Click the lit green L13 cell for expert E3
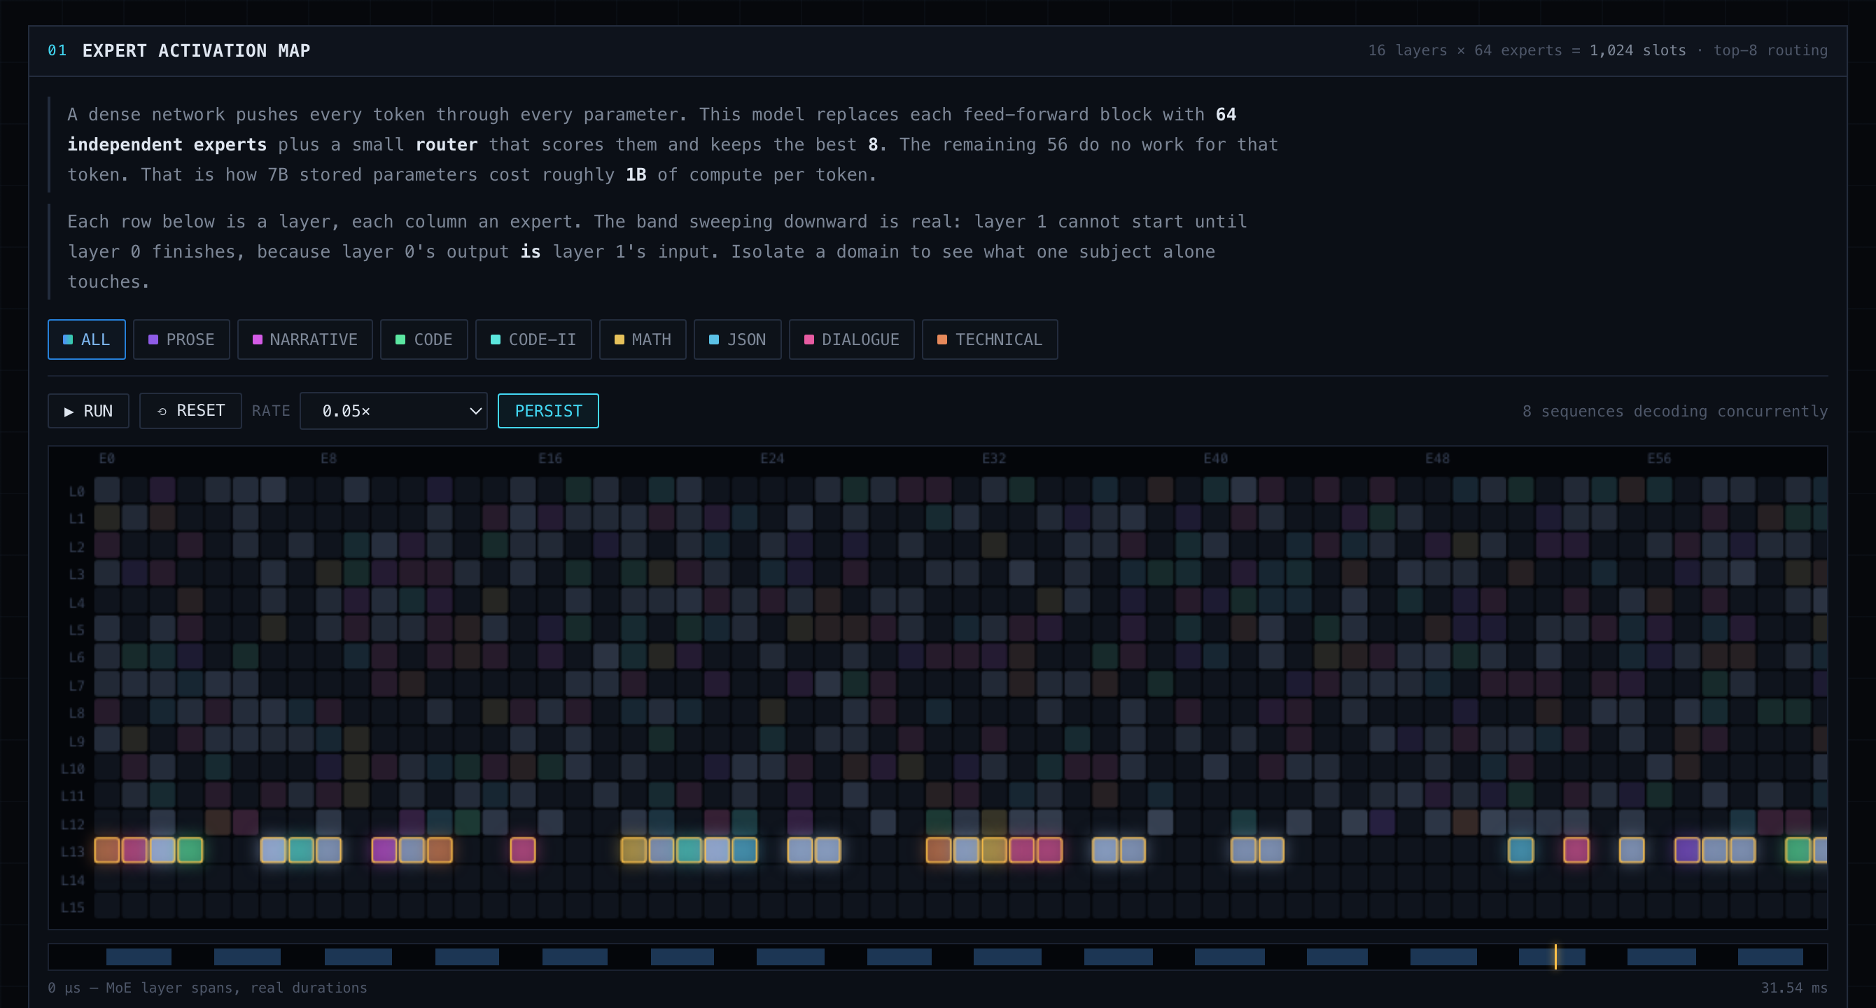This screenshot has height=1008, width=1876. [190, 850]
